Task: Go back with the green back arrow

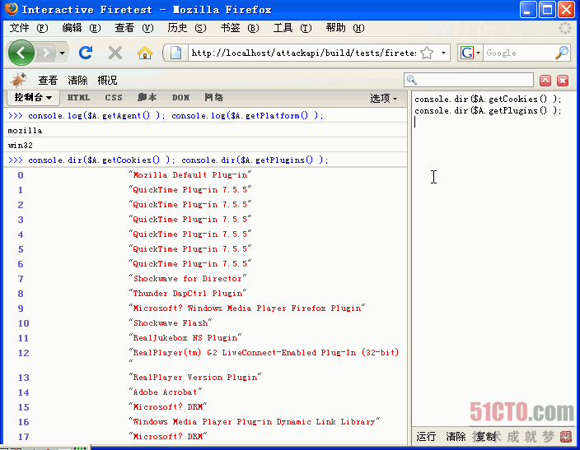Action: pos(21,53)
